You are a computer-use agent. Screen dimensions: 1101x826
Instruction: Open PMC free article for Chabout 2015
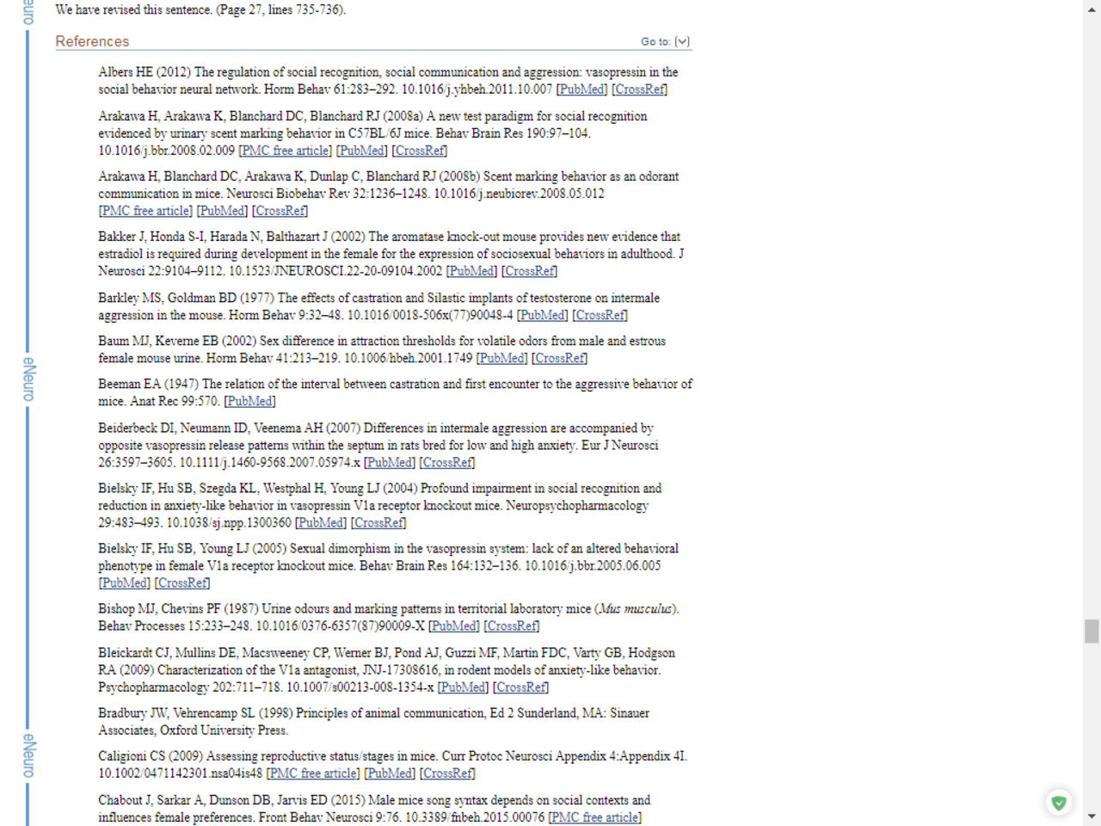point(595,817)
